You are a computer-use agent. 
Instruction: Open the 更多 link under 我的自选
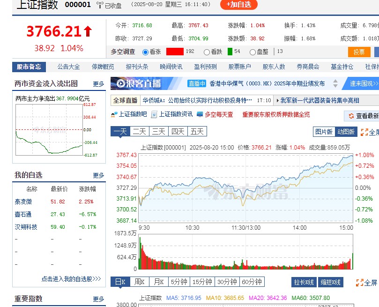point(98,175)
